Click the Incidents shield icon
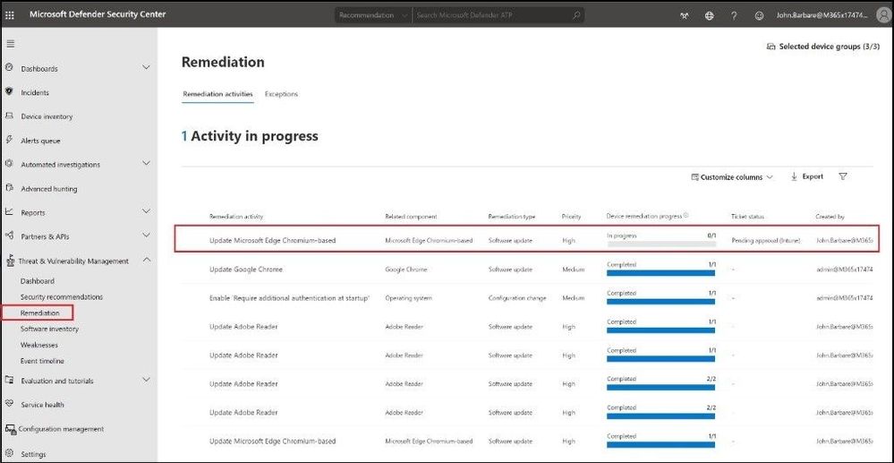The image size is (894, 463). 9,91
